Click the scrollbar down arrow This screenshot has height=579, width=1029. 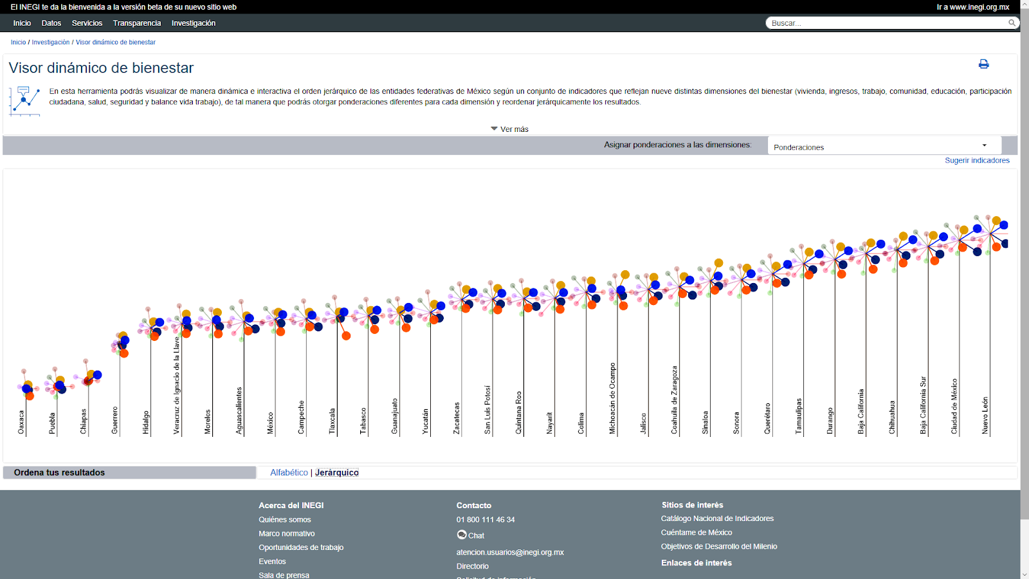[1024, 574]
